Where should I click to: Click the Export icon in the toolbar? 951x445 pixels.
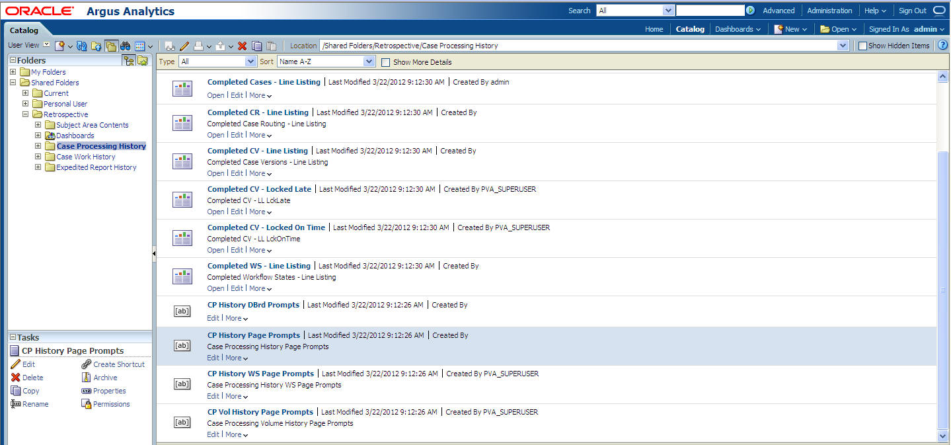(220, 46)
